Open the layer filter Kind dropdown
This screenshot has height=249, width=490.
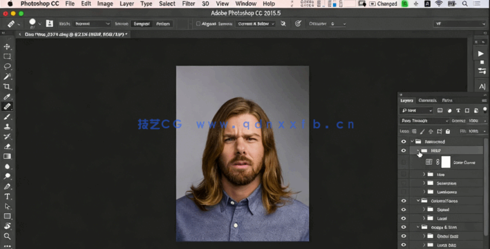pos(416,110)
